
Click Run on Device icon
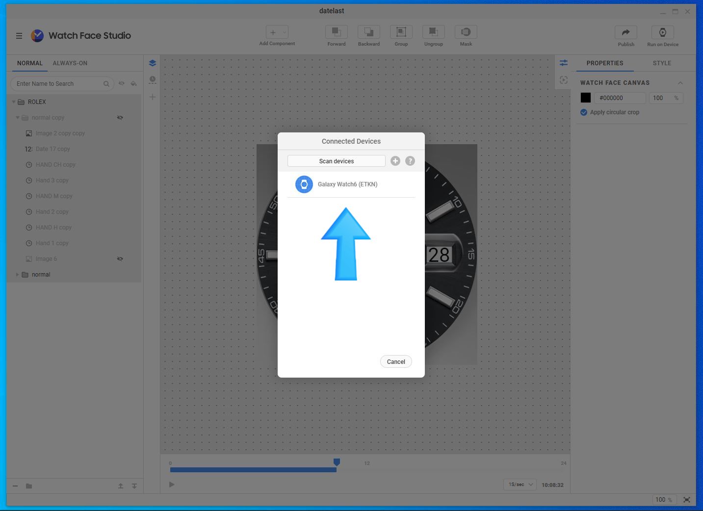(663, 32)
